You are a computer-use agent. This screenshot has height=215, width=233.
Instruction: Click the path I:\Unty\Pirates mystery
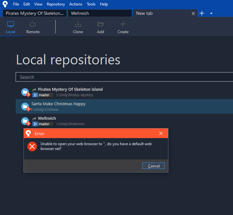click(75, 95)
